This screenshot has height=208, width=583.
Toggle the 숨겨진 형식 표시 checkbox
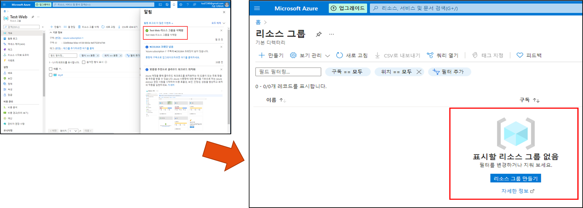tap(84, 62)
